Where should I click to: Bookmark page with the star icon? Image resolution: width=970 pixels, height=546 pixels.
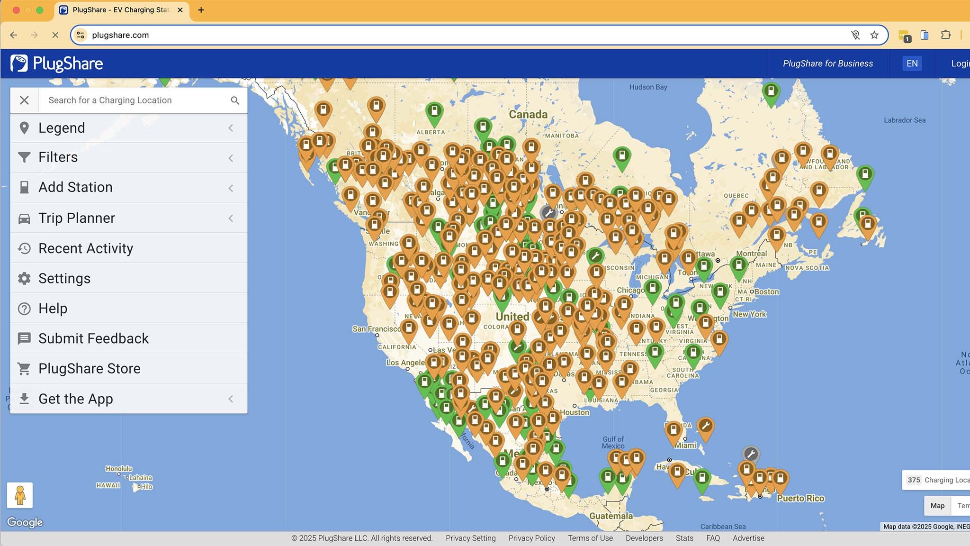point(874,35)
